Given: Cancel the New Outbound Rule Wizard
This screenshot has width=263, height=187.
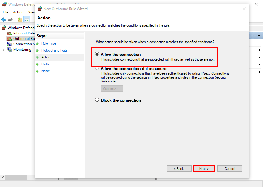Looking at the screenshot, I should (230, 169).
